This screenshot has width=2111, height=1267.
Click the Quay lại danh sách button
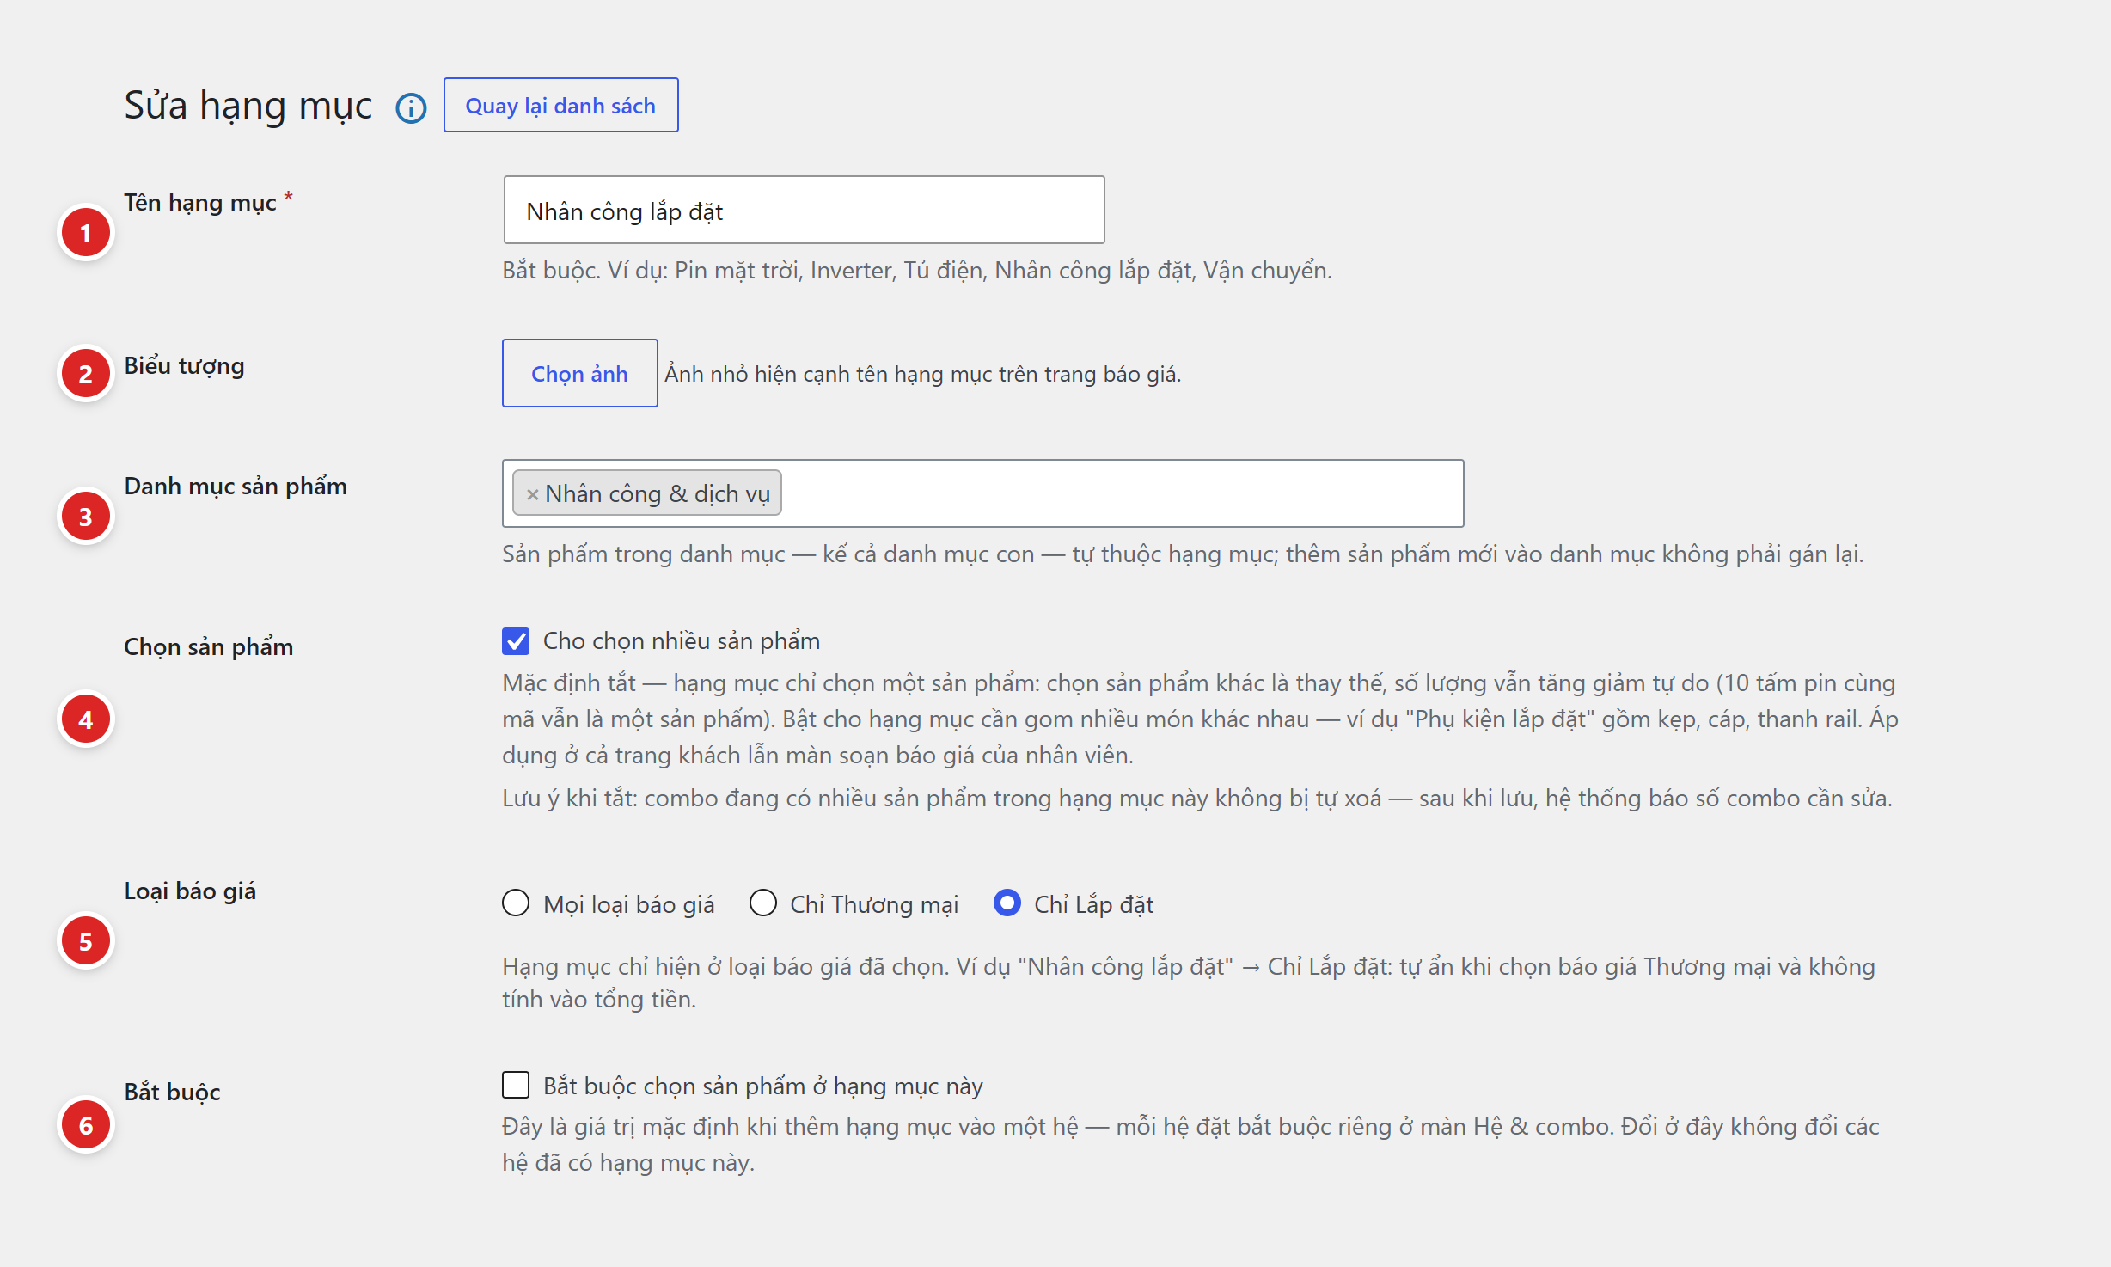click(x=560, y=105)
